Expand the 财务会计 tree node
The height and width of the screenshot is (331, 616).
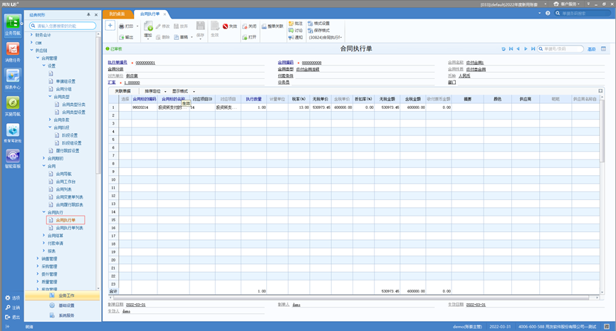tap(32, 35)
